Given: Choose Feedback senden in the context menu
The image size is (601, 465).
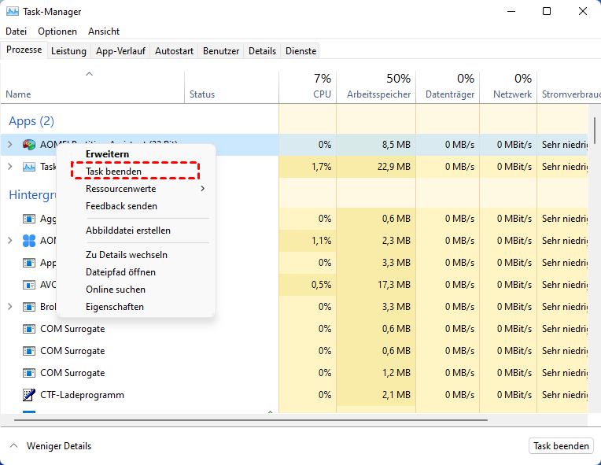Looking at the screenshot, I should click(x=136, y=206).
